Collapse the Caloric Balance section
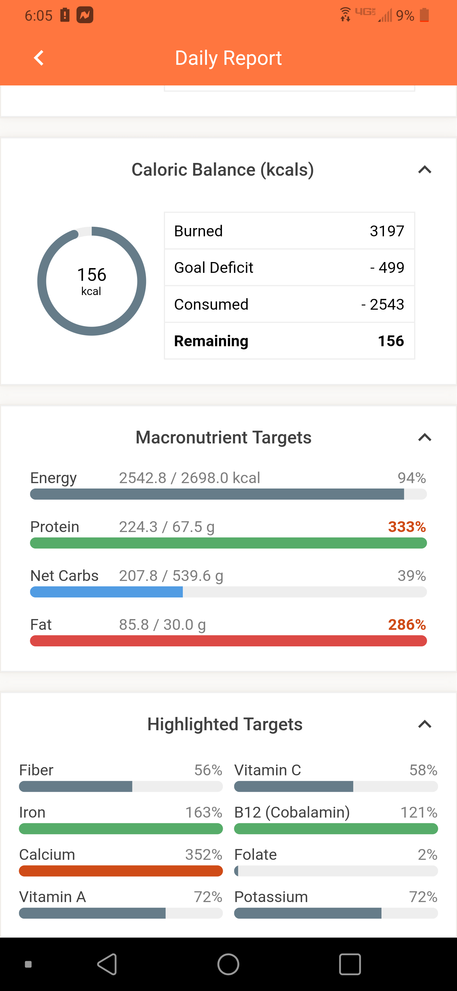 [x=424, y=170]
